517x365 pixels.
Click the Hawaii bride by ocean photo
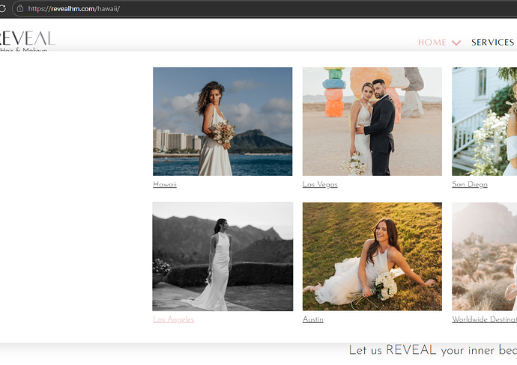(x=223, y=121)
